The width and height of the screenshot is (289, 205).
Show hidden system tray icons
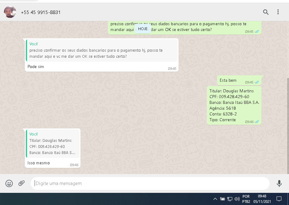tap(215, 199)
